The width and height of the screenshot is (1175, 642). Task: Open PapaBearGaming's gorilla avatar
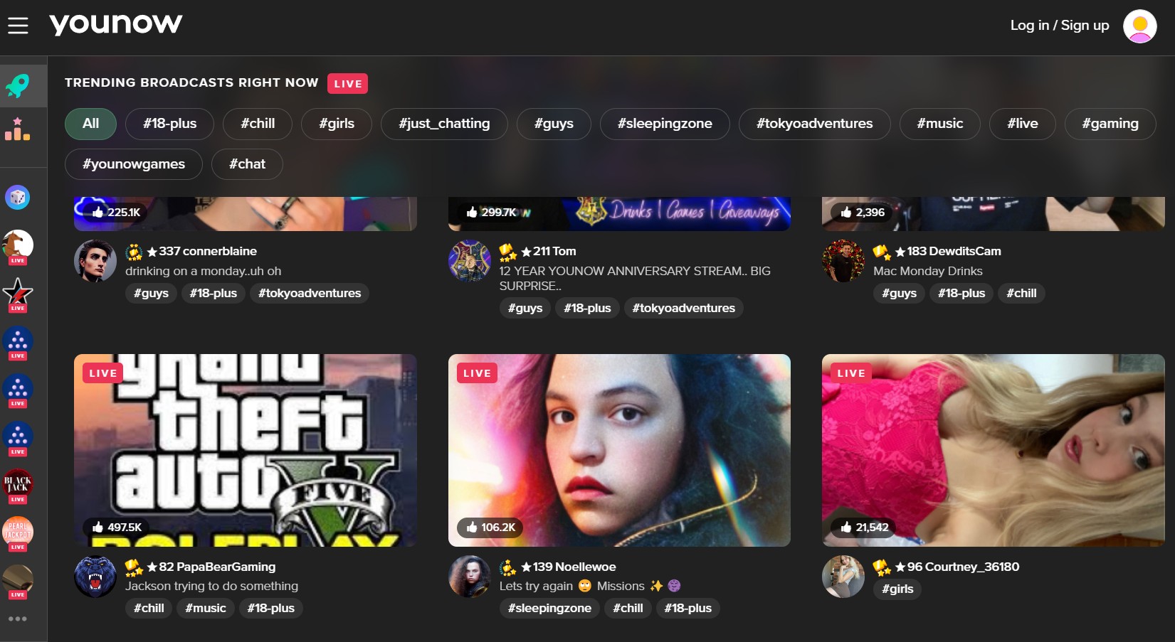pos(95,577)
